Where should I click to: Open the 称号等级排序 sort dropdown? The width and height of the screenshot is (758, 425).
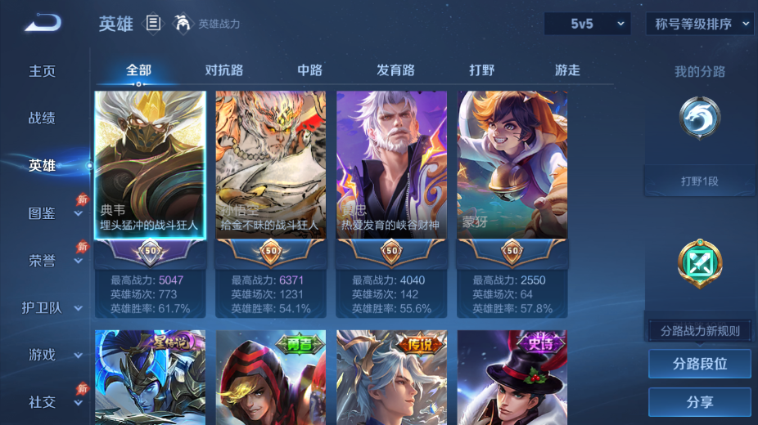tap(700, 24)
